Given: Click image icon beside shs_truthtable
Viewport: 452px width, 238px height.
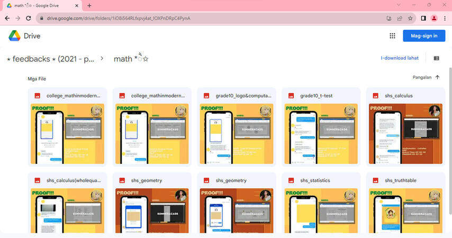Looking at the screenshot, I should tap(376, 180).
